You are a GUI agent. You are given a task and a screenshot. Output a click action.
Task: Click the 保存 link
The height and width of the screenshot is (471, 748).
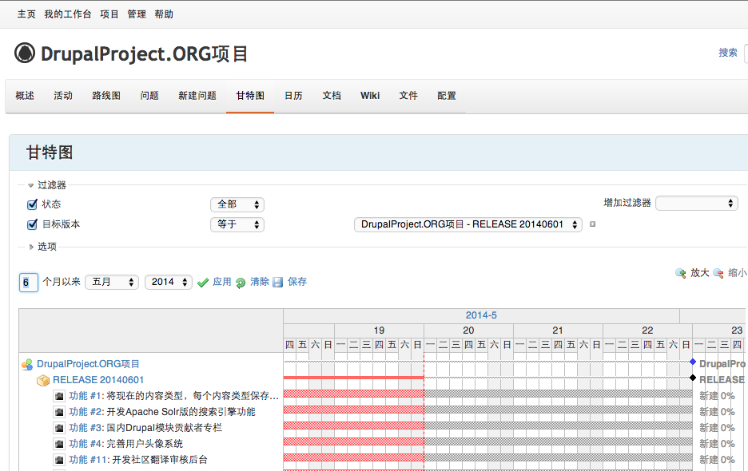pos(297,282)
